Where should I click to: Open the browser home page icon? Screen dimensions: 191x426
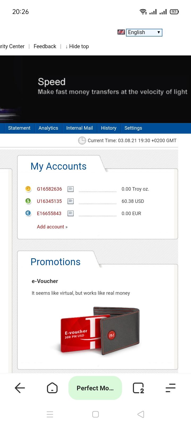click(52, 388)
